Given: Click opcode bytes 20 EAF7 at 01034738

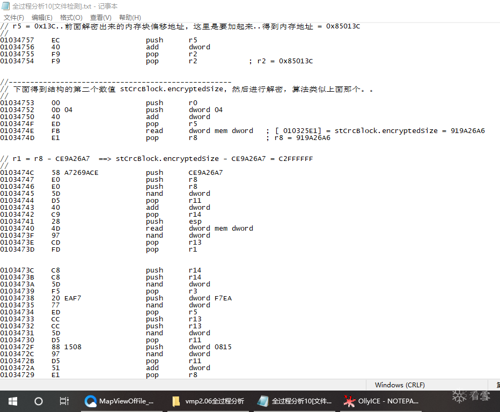Looking at the screenshot, I should coord(67,298).
